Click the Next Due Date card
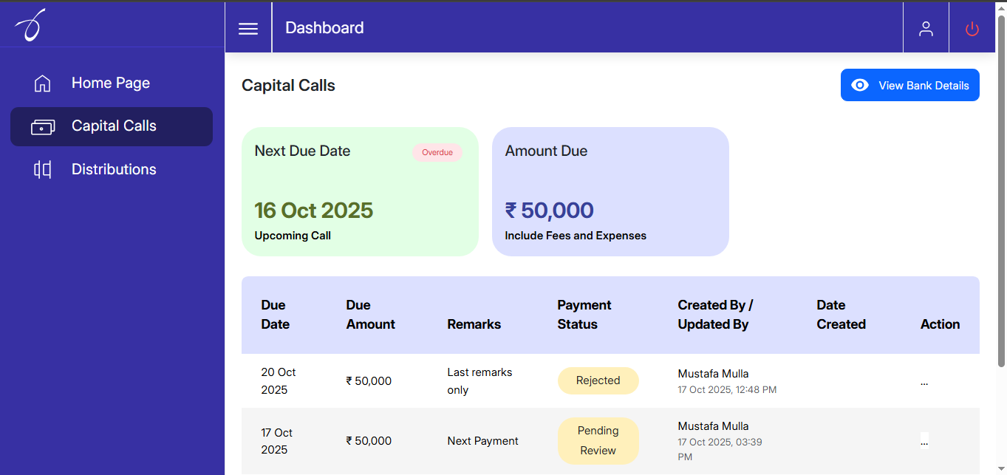Viewport: 1007px width, 475px height. [360, 192]
